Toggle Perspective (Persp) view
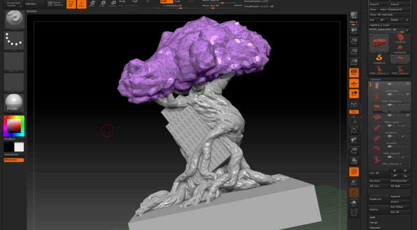417x230 pixels. [354, 72]
